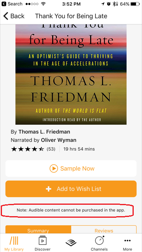Image resolution: width=142 pixels, height=252 pixels.
Task: Switch to the Reviews tab
Action: pyautogui.click(x=104, y=230)
